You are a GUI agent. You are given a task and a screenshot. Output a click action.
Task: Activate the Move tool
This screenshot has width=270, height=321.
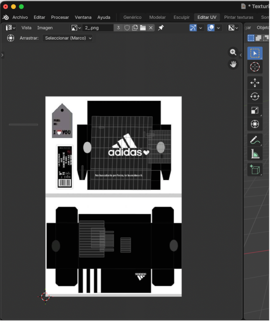255,83
